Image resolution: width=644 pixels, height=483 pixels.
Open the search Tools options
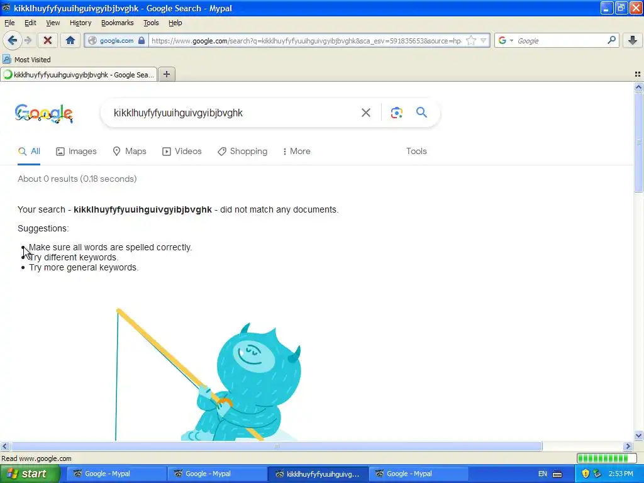point(416,151)
